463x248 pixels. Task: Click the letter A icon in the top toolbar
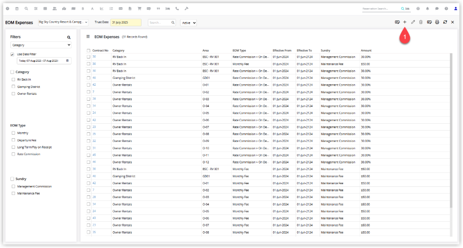click(93, 9)
